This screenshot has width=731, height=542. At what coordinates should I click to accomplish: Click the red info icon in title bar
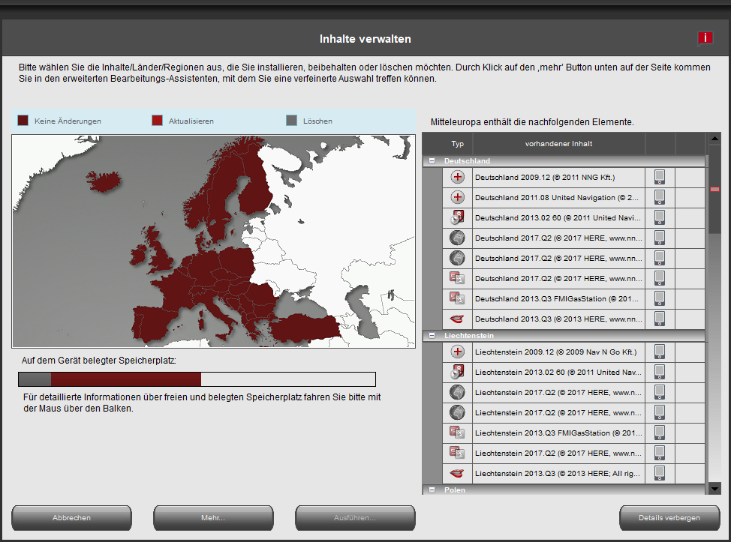tap(705, 38)
